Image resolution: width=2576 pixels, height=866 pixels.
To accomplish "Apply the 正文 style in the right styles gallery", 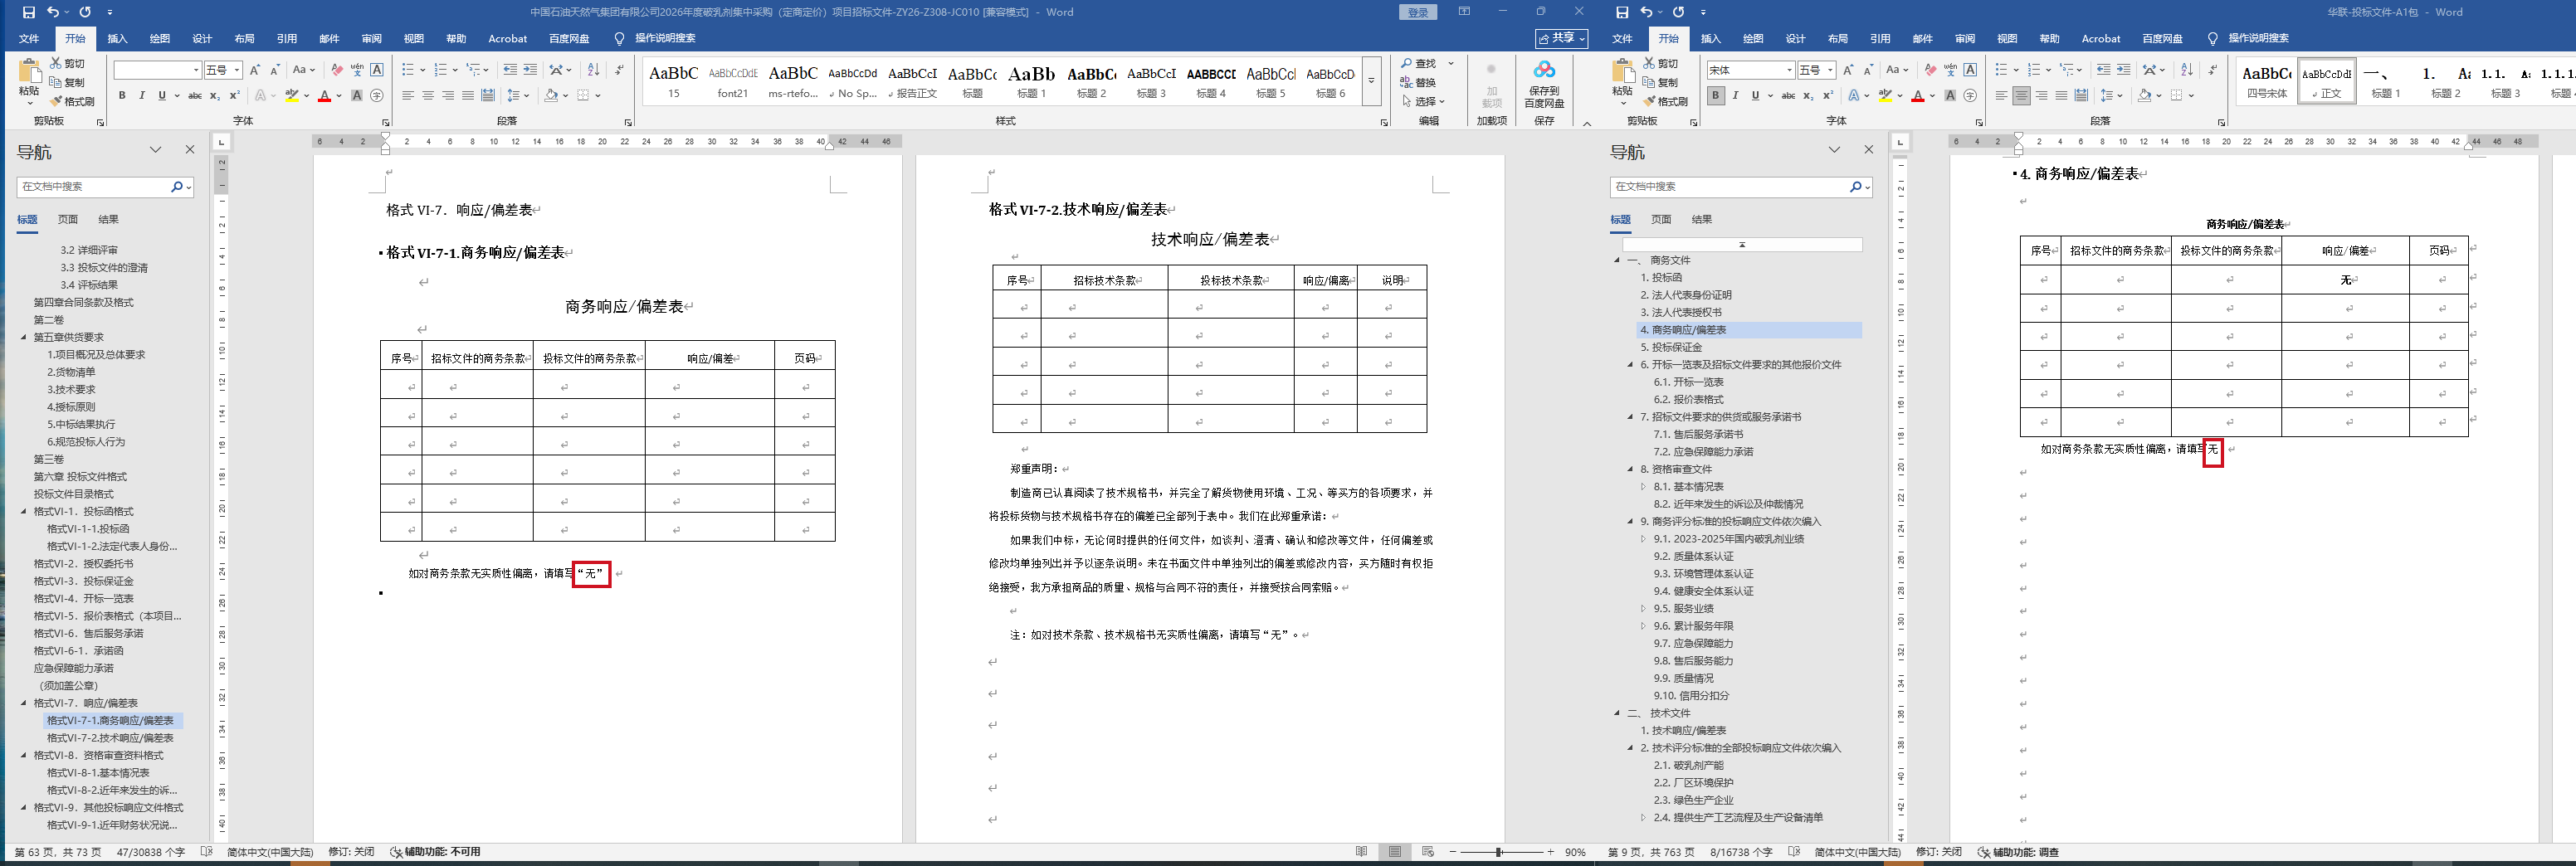I will [2326, 80].
